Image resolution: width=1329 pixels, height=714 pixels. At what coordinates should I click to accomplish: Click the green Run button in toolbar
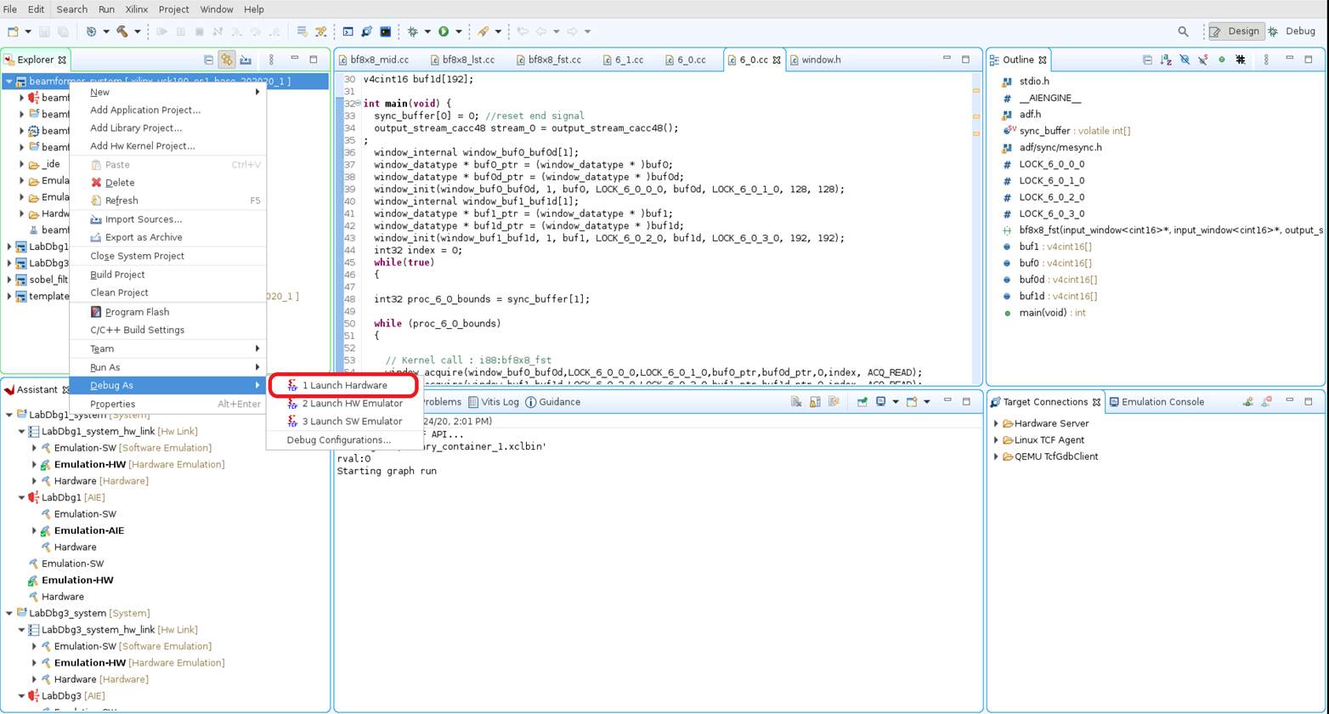[444, 31]
